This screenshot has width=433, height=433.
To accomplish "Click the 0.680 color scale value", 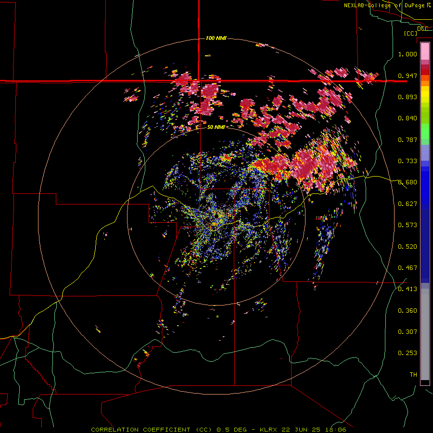I will [408, 182].
